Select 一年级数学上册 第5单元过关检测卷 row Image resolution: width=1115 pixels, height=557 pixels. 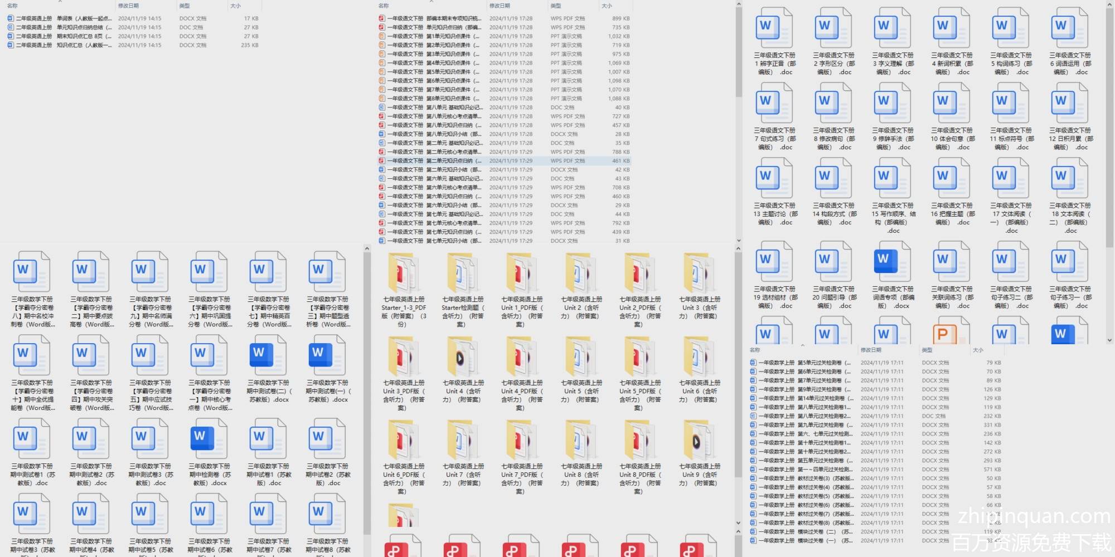pos(876,363)
